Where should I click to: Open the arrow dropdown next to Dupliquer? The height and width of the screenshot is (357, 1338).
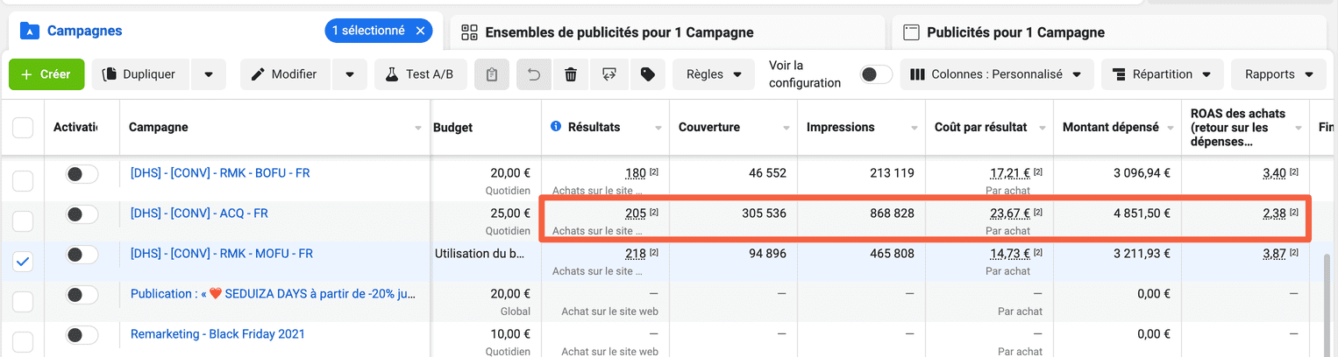click(209, 75)
